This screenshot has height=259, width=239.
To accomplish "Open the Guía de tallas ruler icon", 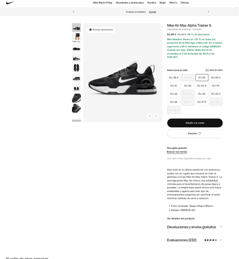I will tap(207, 70).
